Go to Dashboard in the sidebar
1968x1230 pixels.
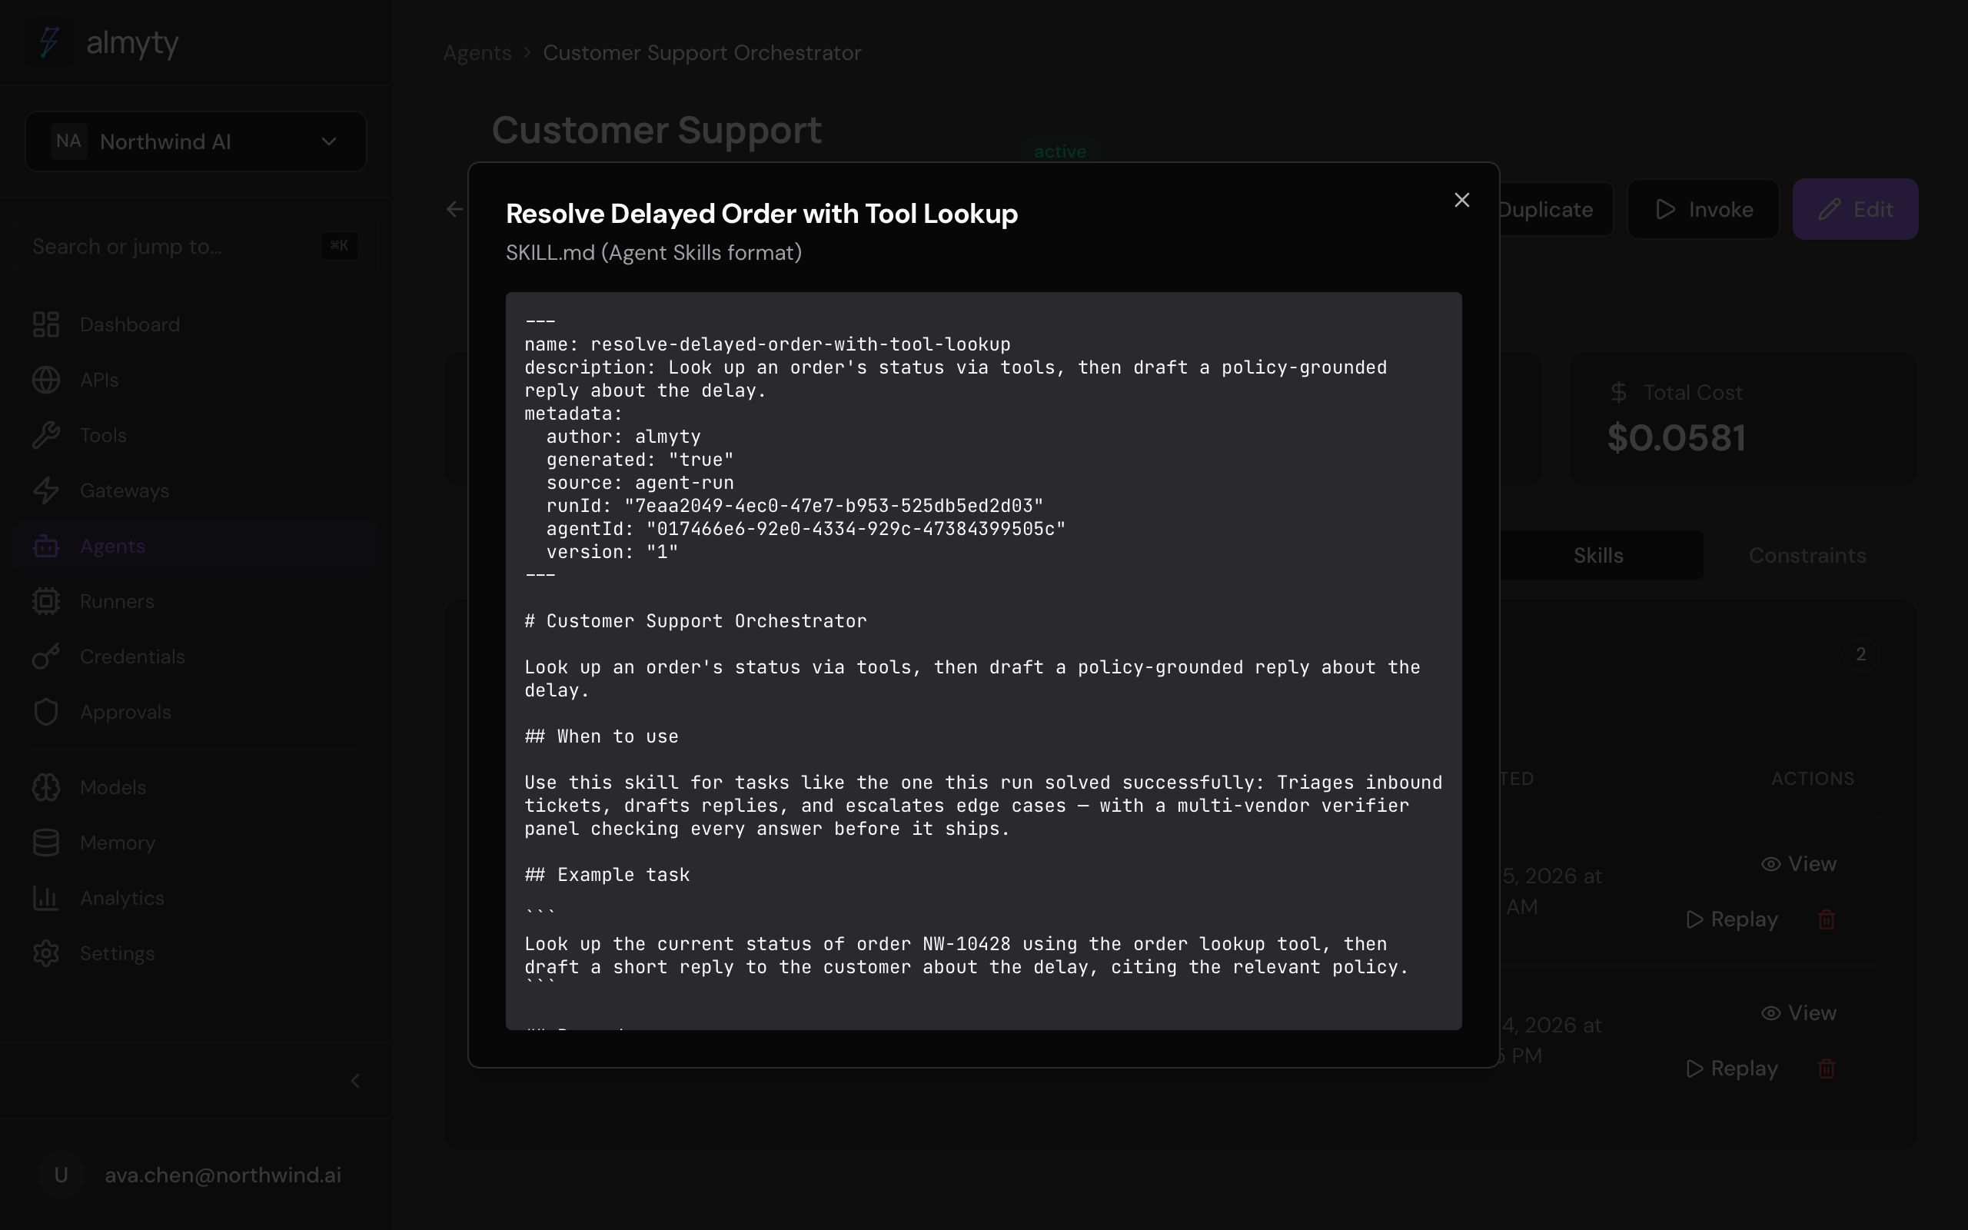coord(196,324)
